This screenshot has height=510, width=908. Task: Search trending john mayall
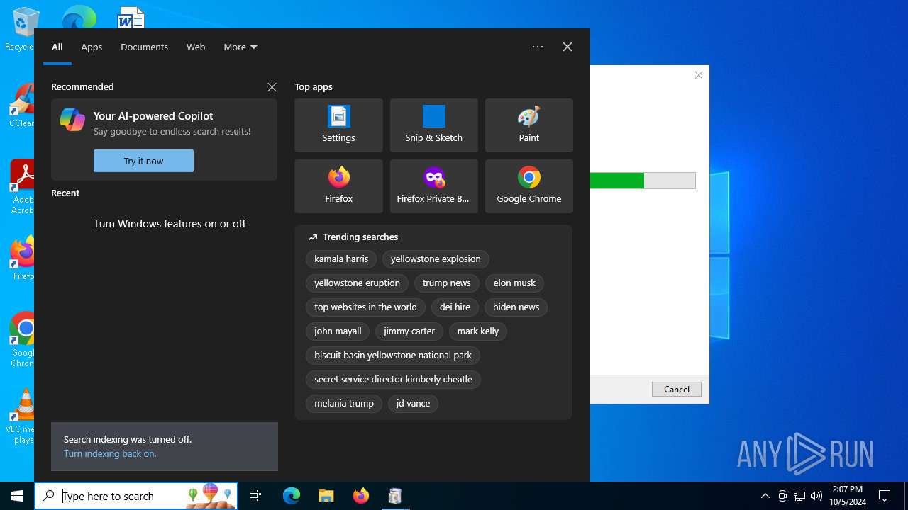(x=338, y=331)
